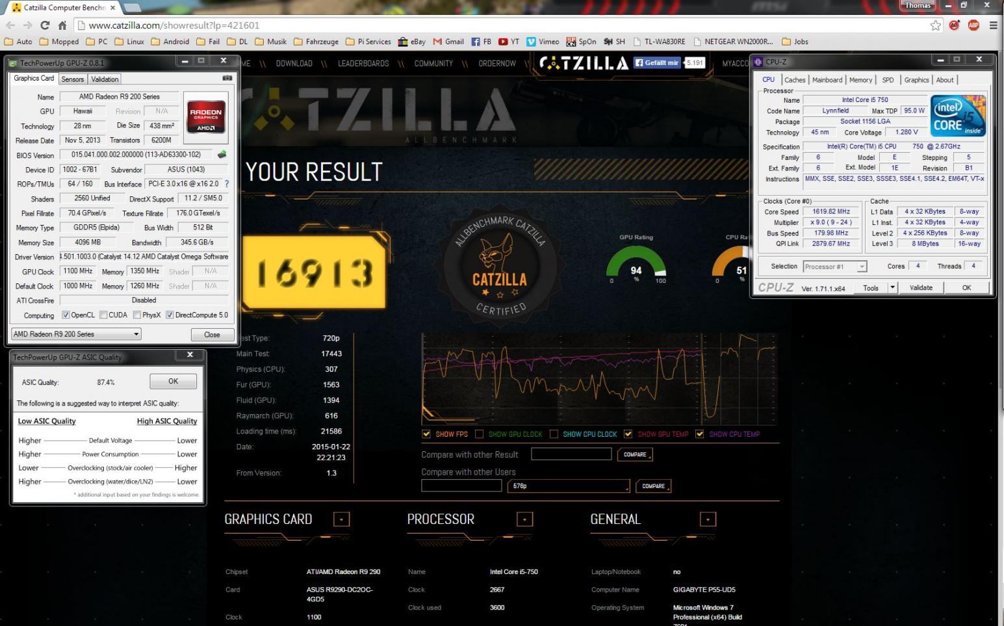
Task: Enable SHOW GPU CLOCK on the graph
Action: point(479,434)
